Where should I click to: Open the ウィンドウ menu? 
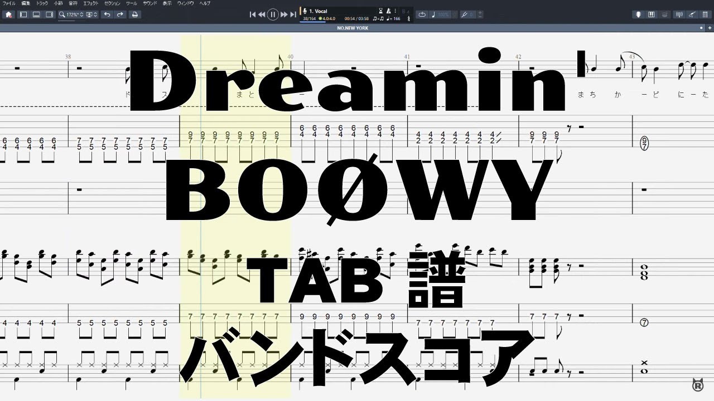(x=186, y=3)
